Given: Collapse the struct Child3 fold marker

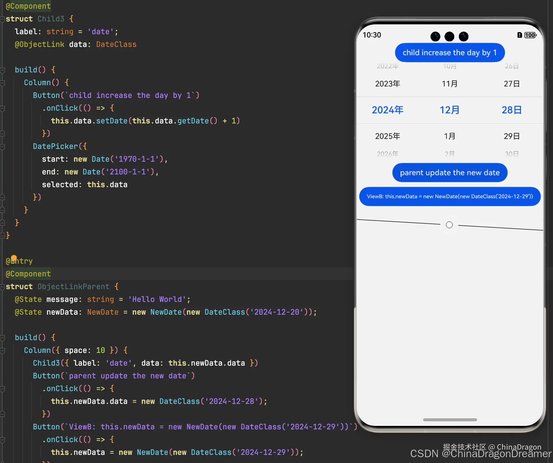Looking at the screenshot, I should point(3,19).
